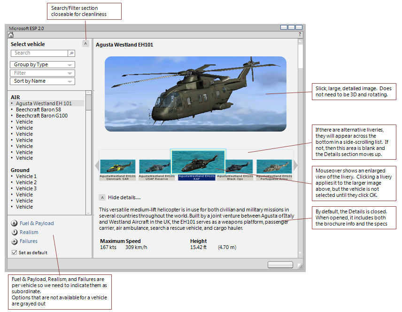Click the window resize grip icon
The width and height of the screenshot is (402, 312).
300,266
